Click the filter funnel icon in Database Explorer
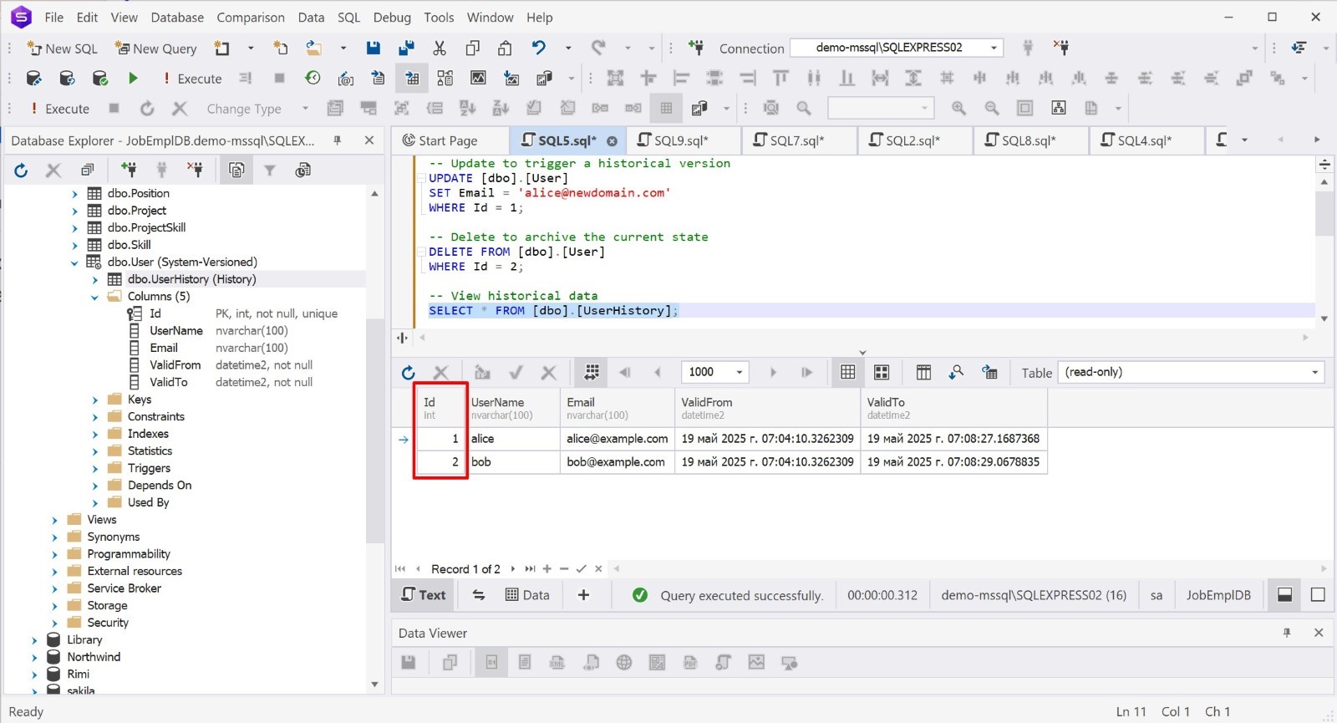Screen dimensions: 1337x723 (270, 171)
